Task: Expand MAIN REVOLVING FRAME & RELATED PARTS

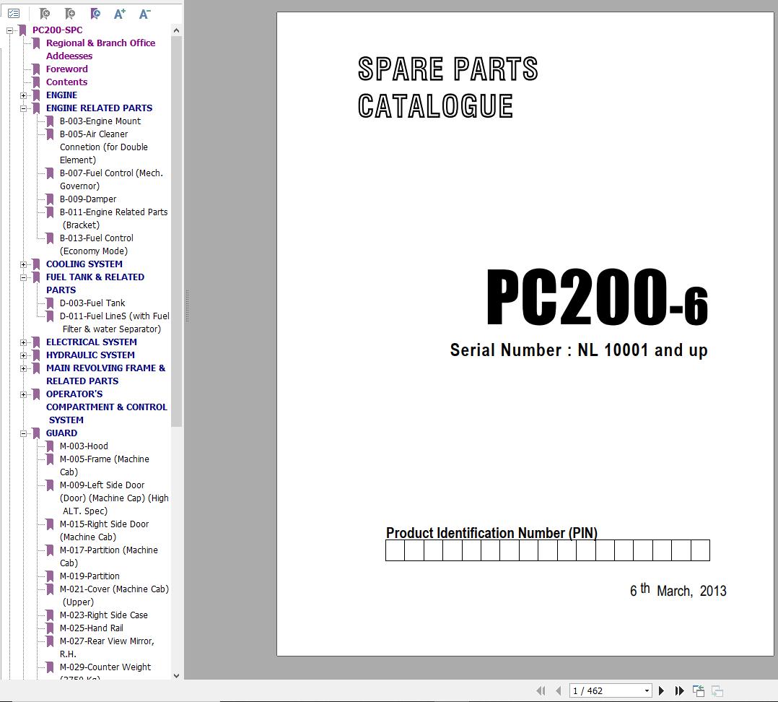Action: [23, 368]
